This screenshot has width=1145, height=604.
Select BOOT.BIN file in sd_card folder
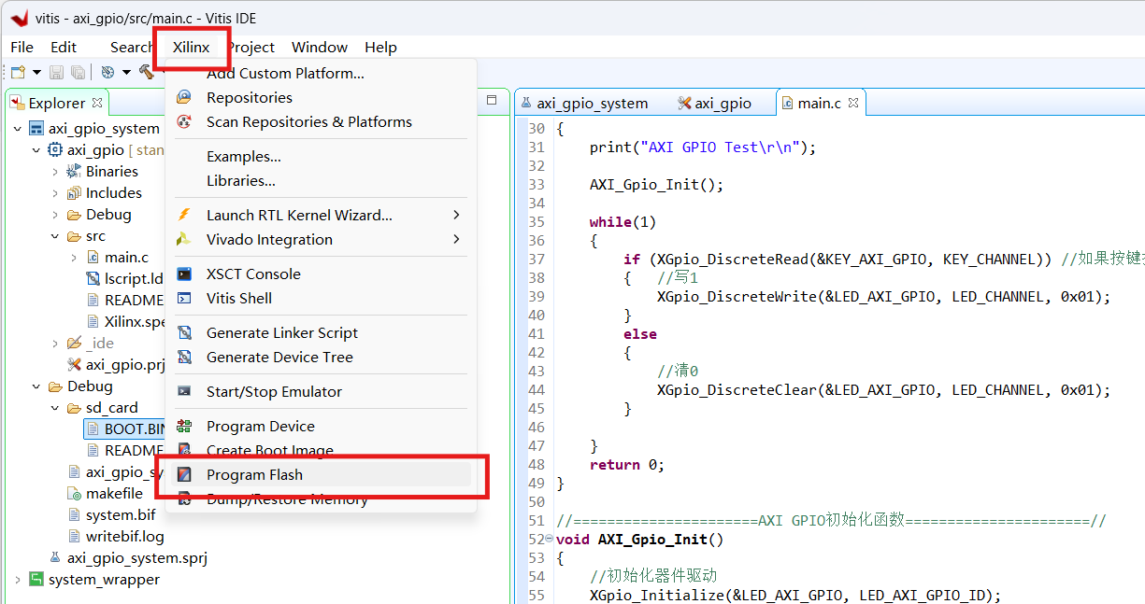tap(134, 429)
